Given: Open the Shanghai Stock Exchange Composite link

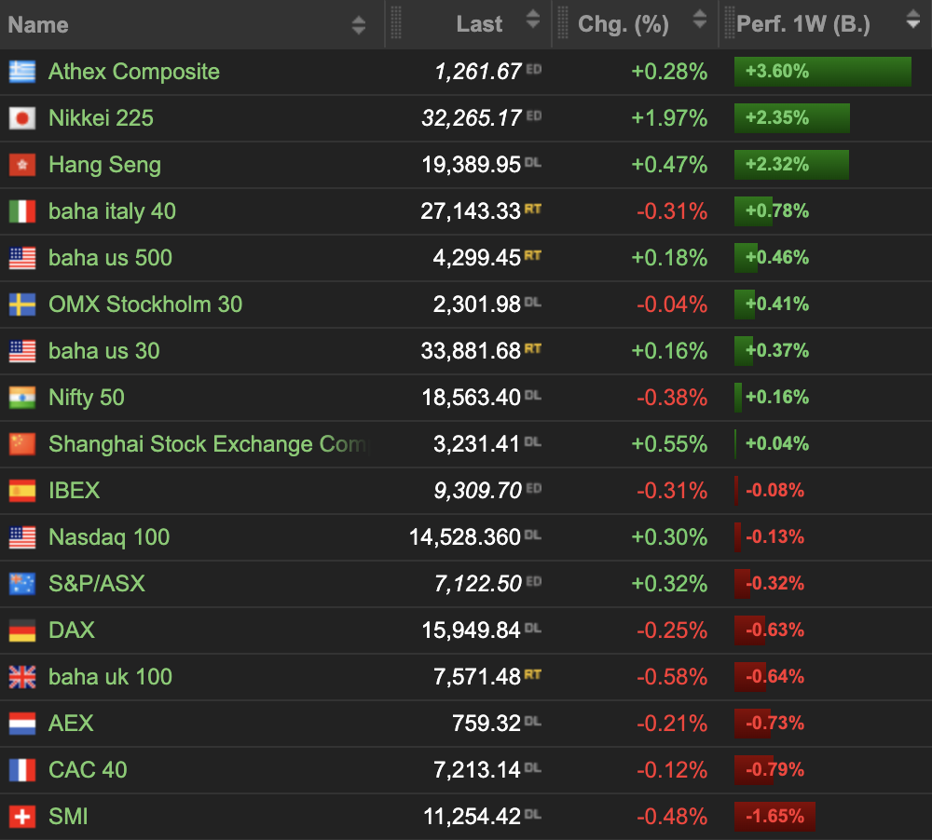Looking at the screenshot, I should pyautogui.click(x=209, y=444).
